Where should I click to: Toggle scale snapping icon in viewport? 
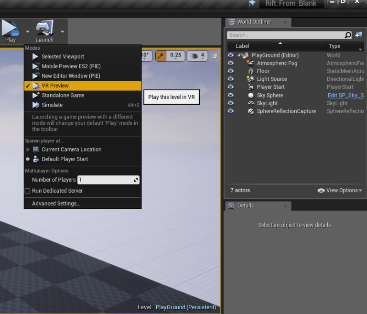pos(161,56)
